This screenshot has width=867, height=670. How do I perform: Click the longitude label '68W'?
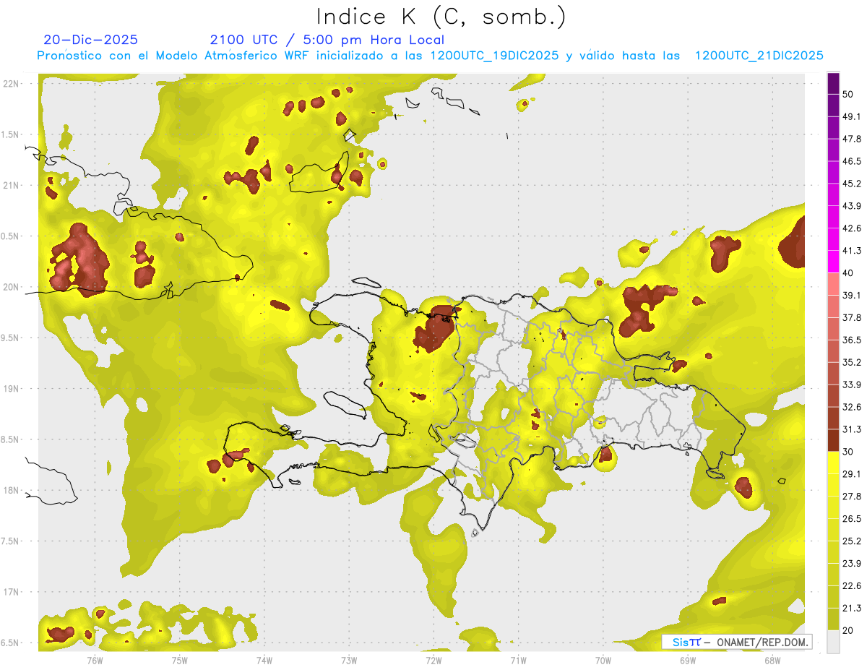[772, 661]
